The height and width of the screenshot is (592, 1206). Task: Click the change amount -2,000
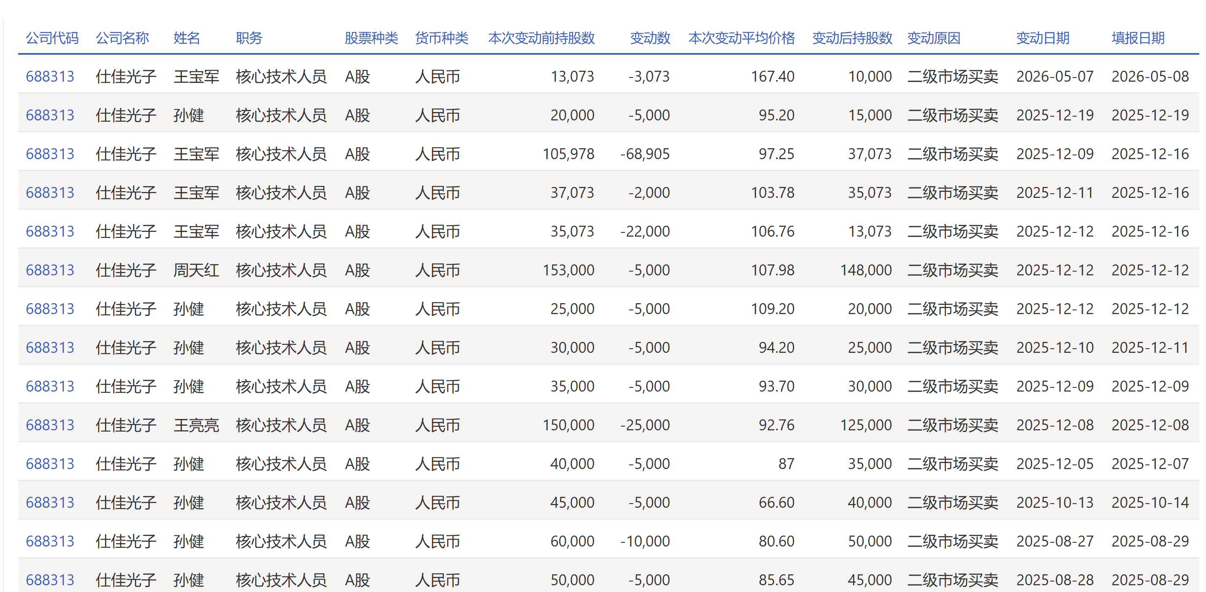click(x=649, y=193)
